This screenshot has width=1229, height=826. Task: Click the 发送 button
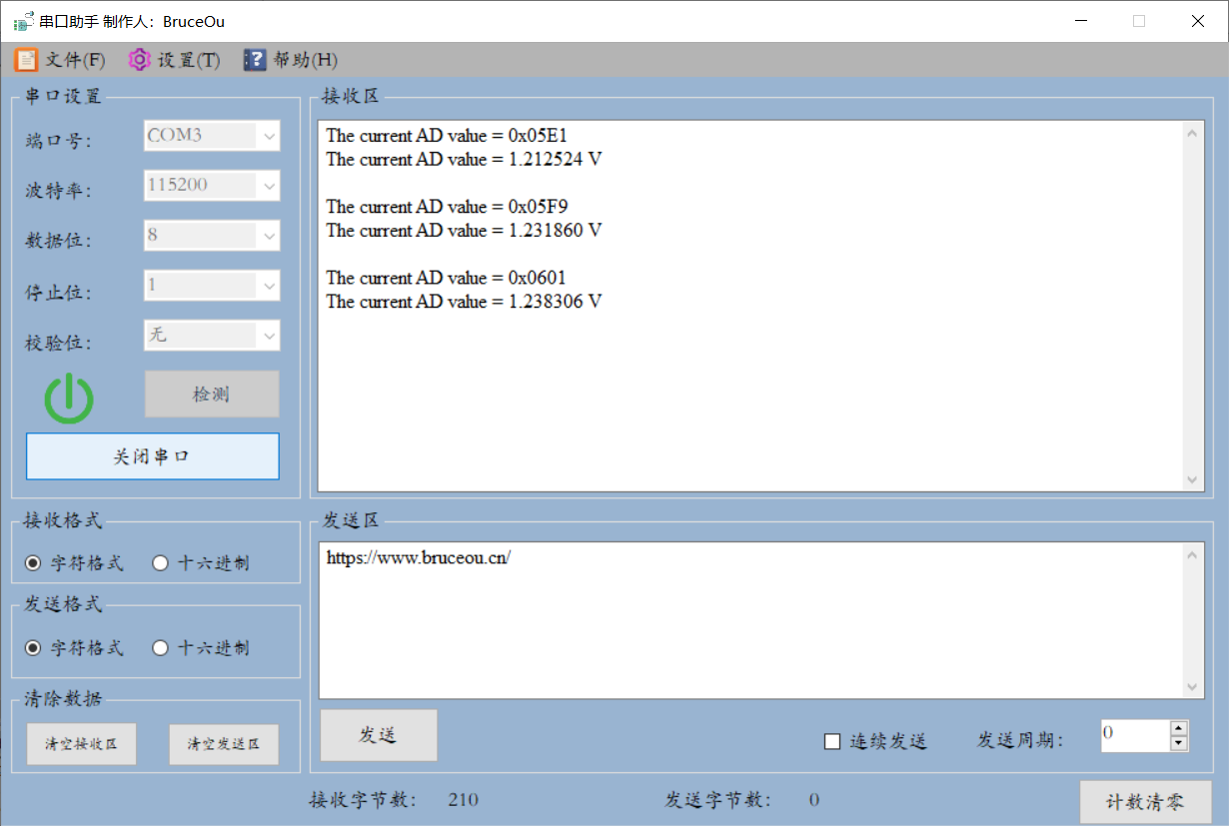(x=379, y=735)
